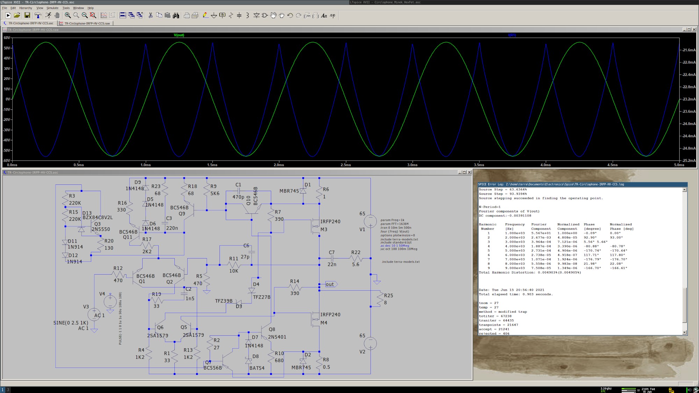Click the 'BZX84C8V2L' diode label

pyautogui.click(x=98, y=217)
